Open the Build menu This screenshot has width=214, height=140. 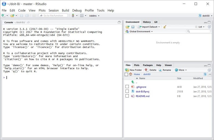click(66, 10)
